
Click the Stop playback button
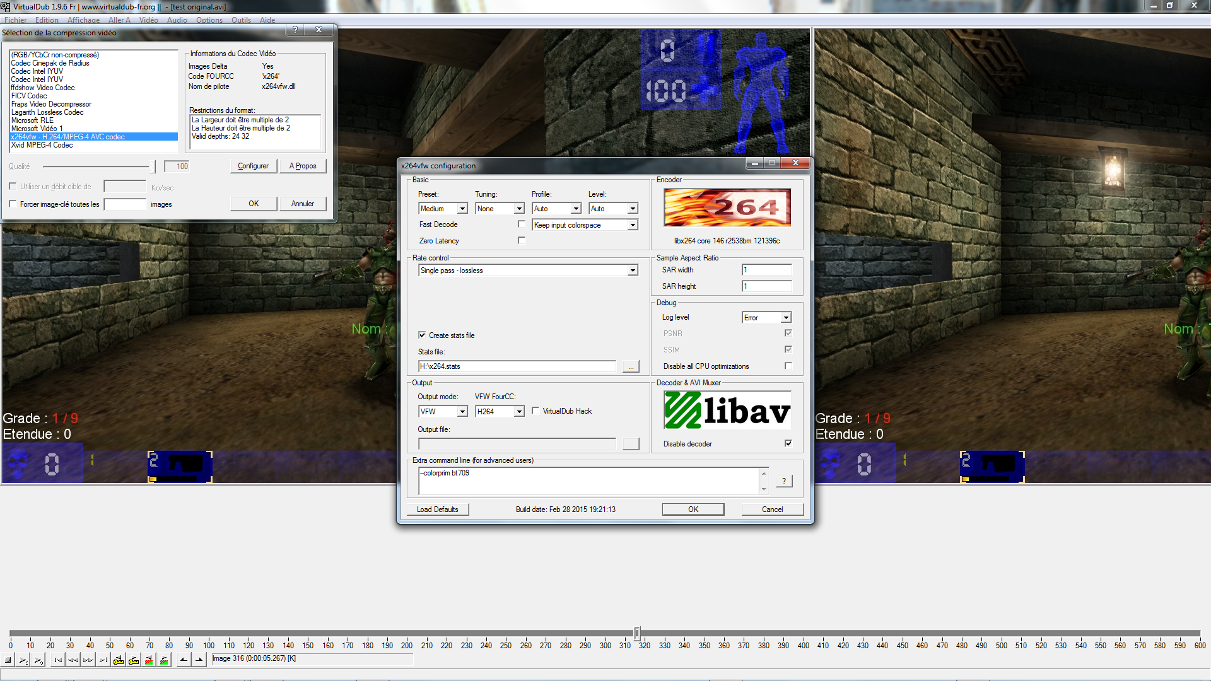click(8, 660)
